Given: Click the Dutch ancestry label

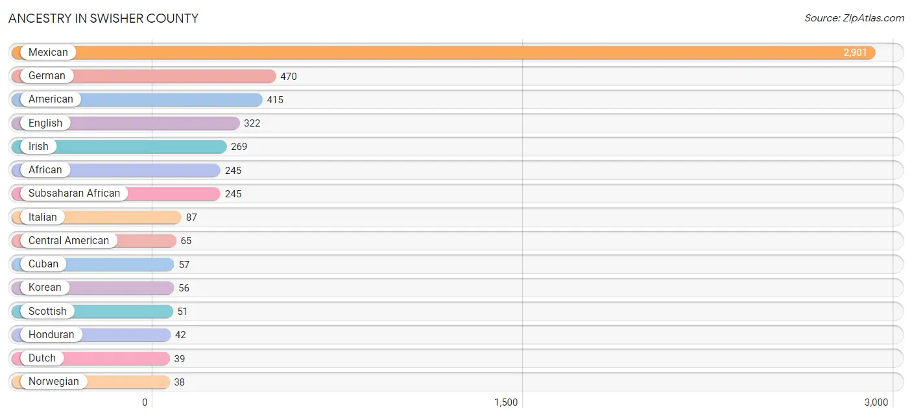Looking at the screenshot, I should click(x=42, y=358).
